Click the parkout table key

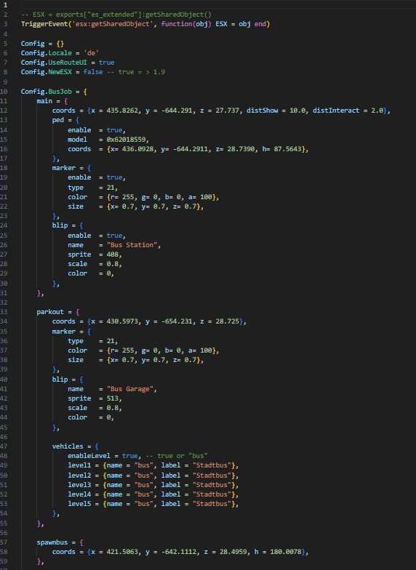pos(50,312)
